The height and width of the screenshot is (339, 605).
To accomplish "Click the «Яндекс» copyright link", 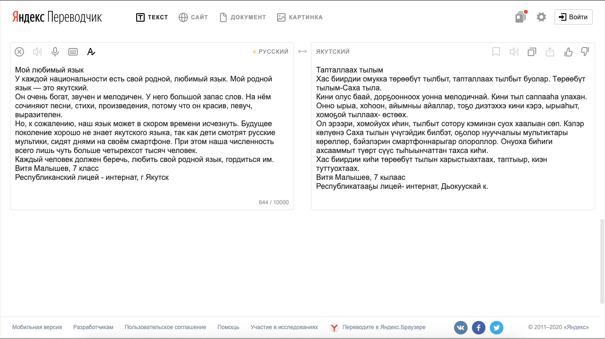I will tap(576, 327).
